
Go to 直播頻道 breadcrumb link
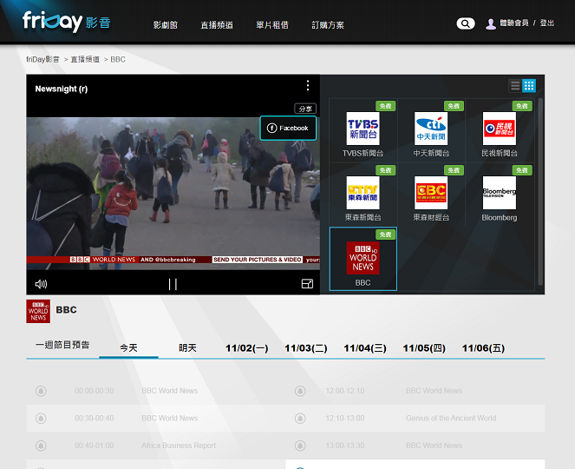point(85,60)
